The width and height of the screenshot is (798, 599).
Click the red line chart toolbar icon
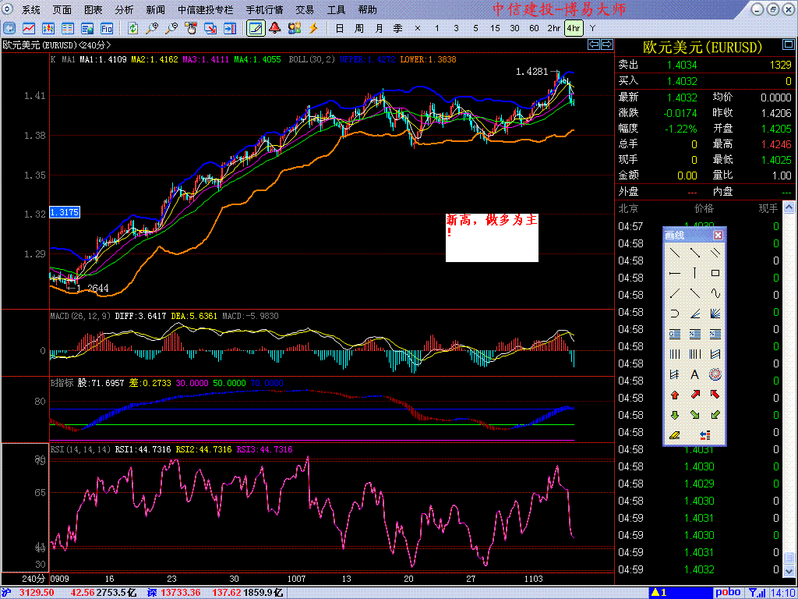(x=29, y=28)
